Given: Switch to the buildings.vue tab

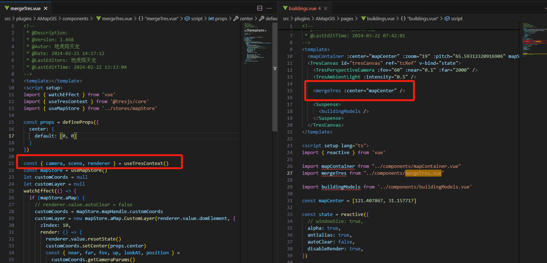Looking at the screenshot, I should [304, 8].
